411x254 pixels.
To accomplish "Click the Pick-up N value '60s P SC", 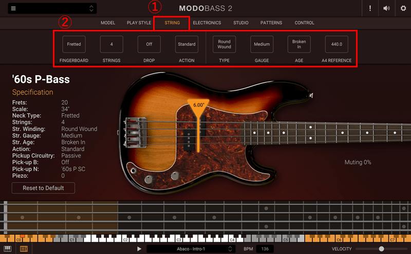I will coord(73,169).
